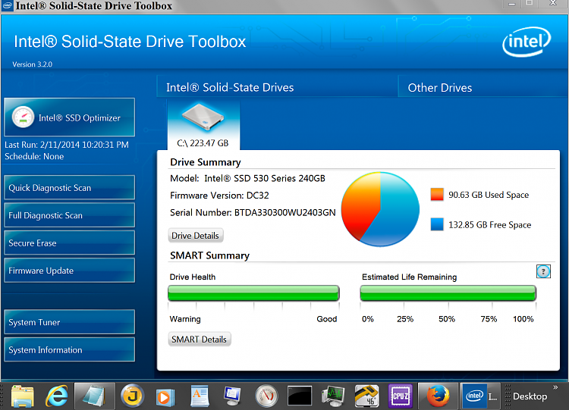Click the blue Free Space swatch
The image size is (569, 410).
pyautogui.click(x=437, y=224)
